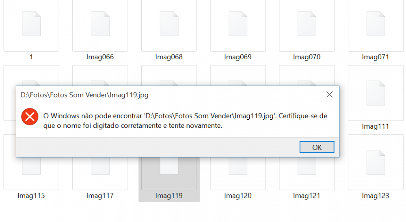
Task: Select the Imag115 file label
Action: point(31,196)
